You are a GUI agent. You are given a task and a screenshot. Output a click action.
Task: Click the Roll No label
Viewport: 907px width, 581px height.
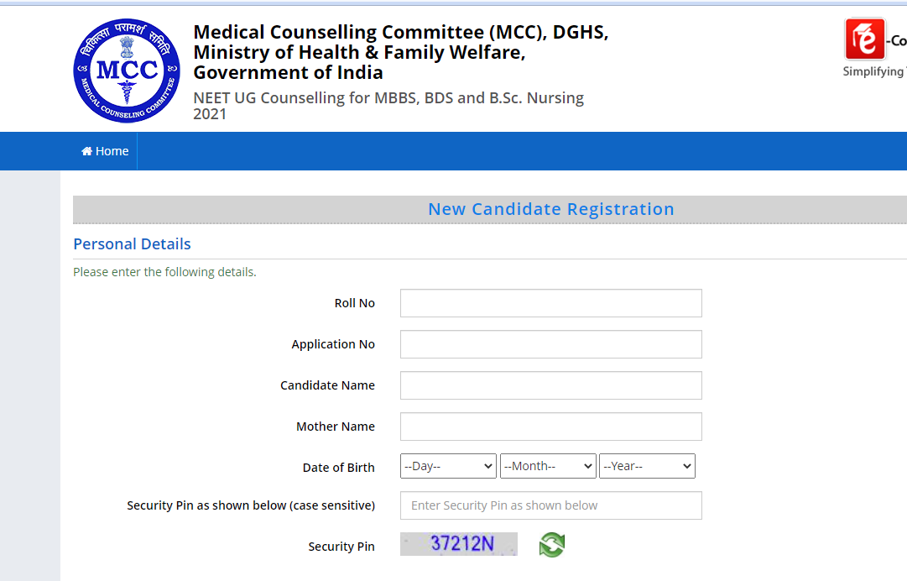(x=355, y=303)
